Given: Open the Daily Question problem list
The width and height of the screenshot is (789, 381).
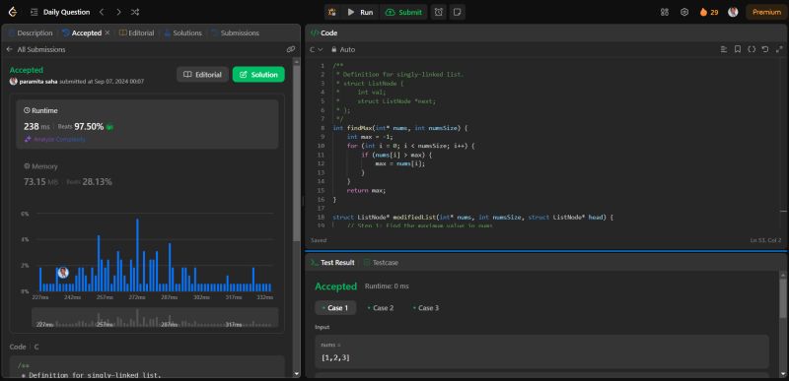Looking at the screenshot, I should pos(60,12).
